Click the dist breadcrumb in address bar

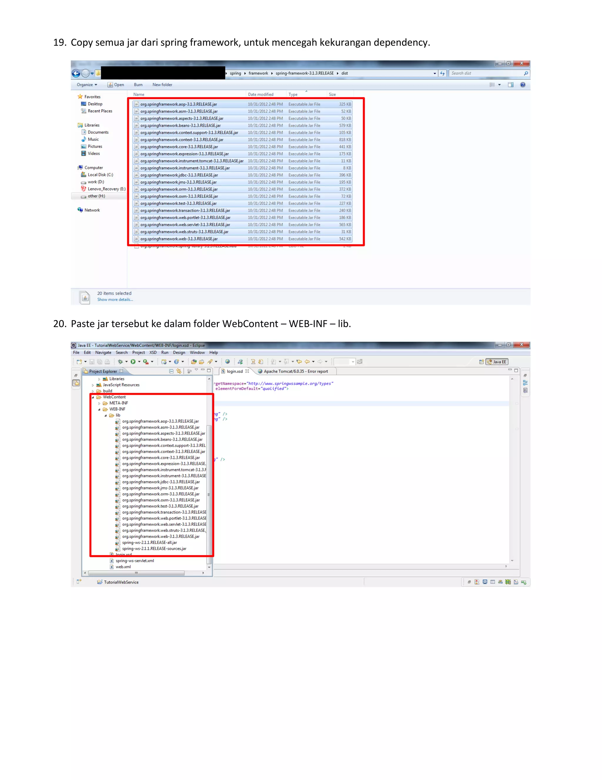tap(345, 73)
